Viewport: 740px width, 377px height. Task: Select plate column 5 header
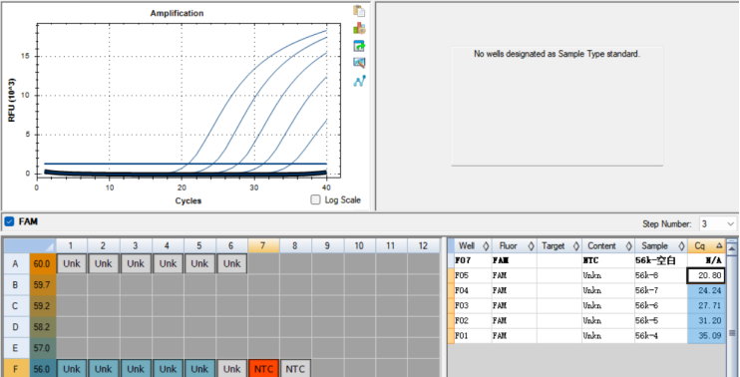pyautogui.click(x=199, y=245)
